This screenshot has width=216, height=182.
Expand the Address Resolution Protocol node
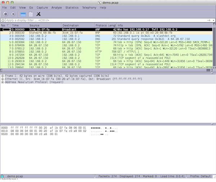[x=3, y=82]
